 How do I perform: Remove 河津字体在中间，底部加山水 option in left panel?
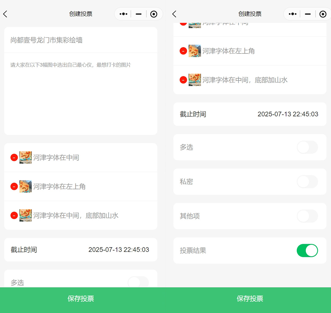click(x=14, y=215)
